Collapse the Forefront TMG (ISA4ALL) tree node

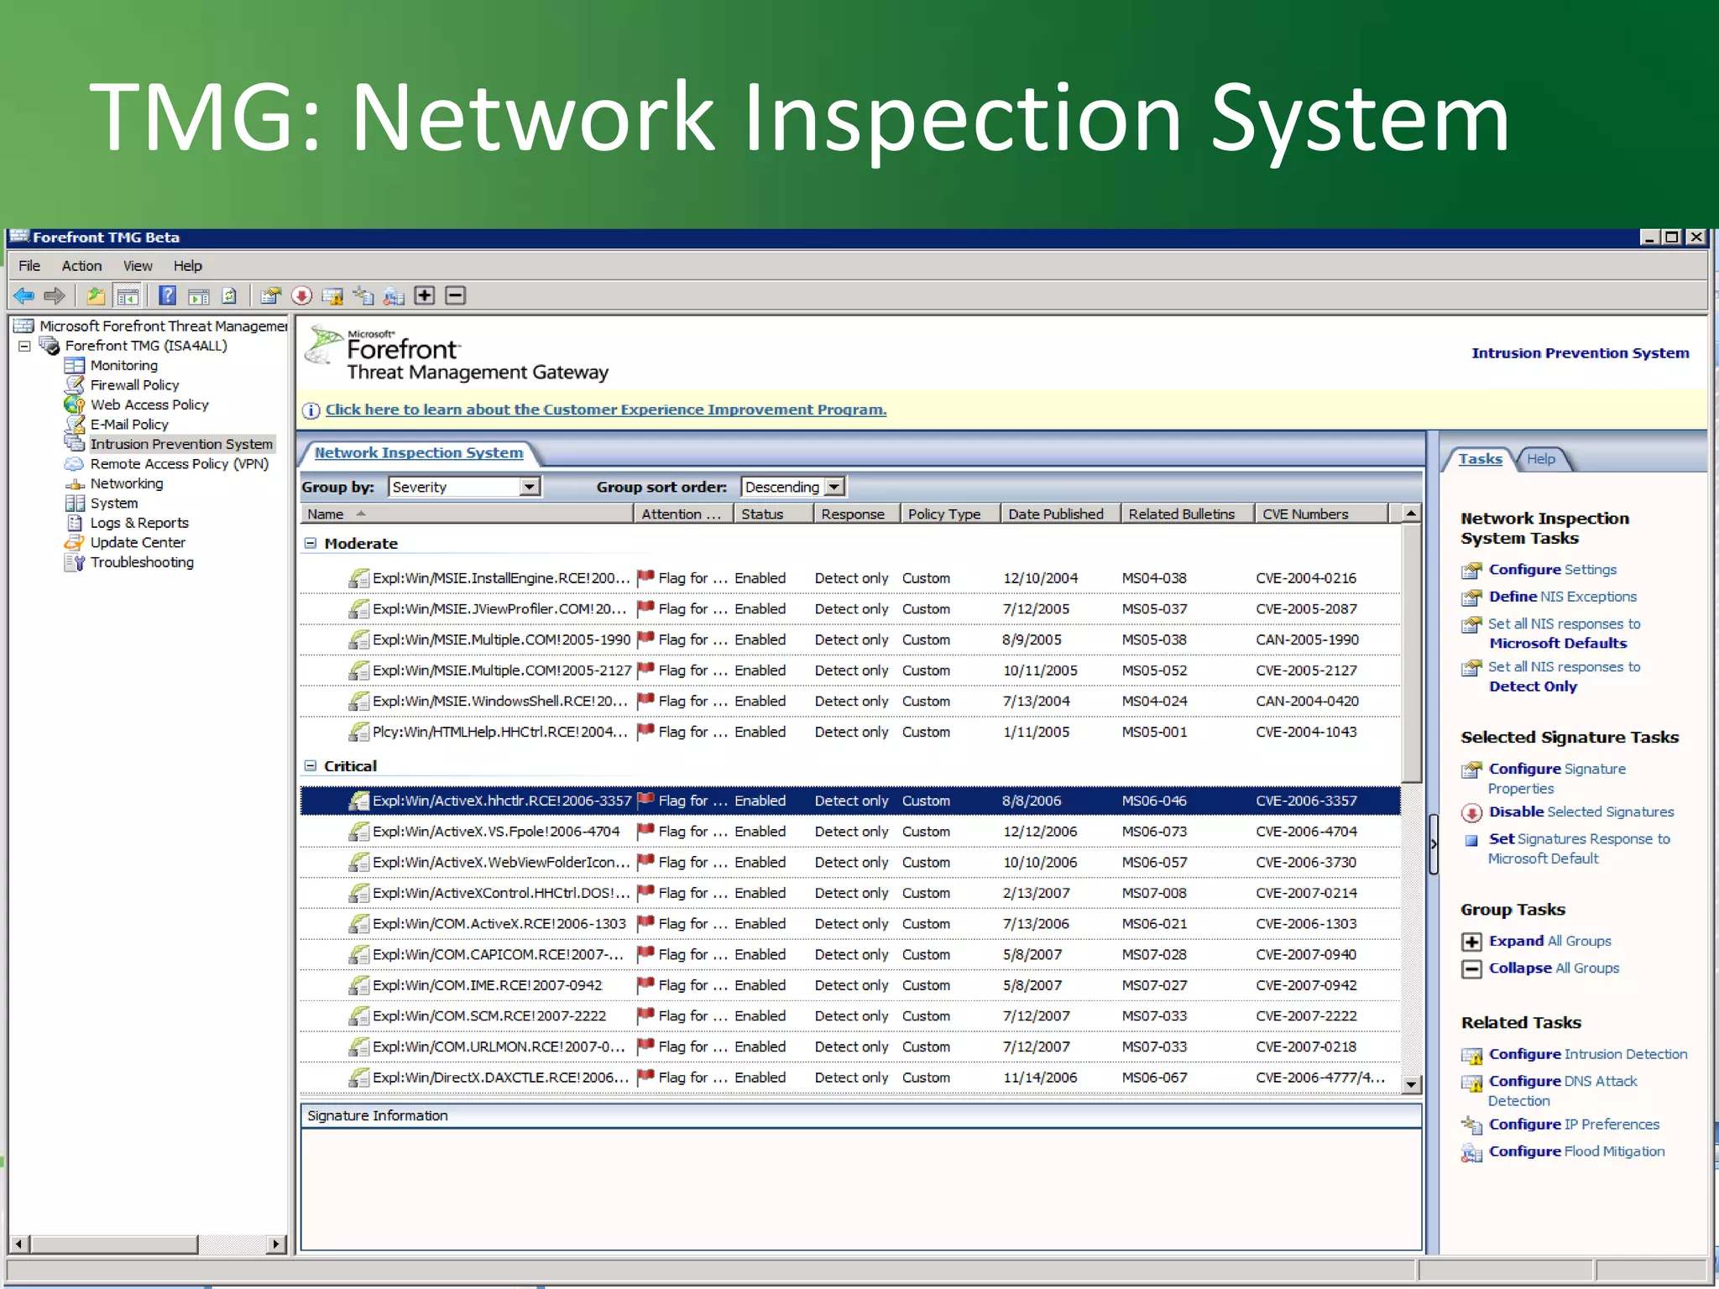(24, 346)
